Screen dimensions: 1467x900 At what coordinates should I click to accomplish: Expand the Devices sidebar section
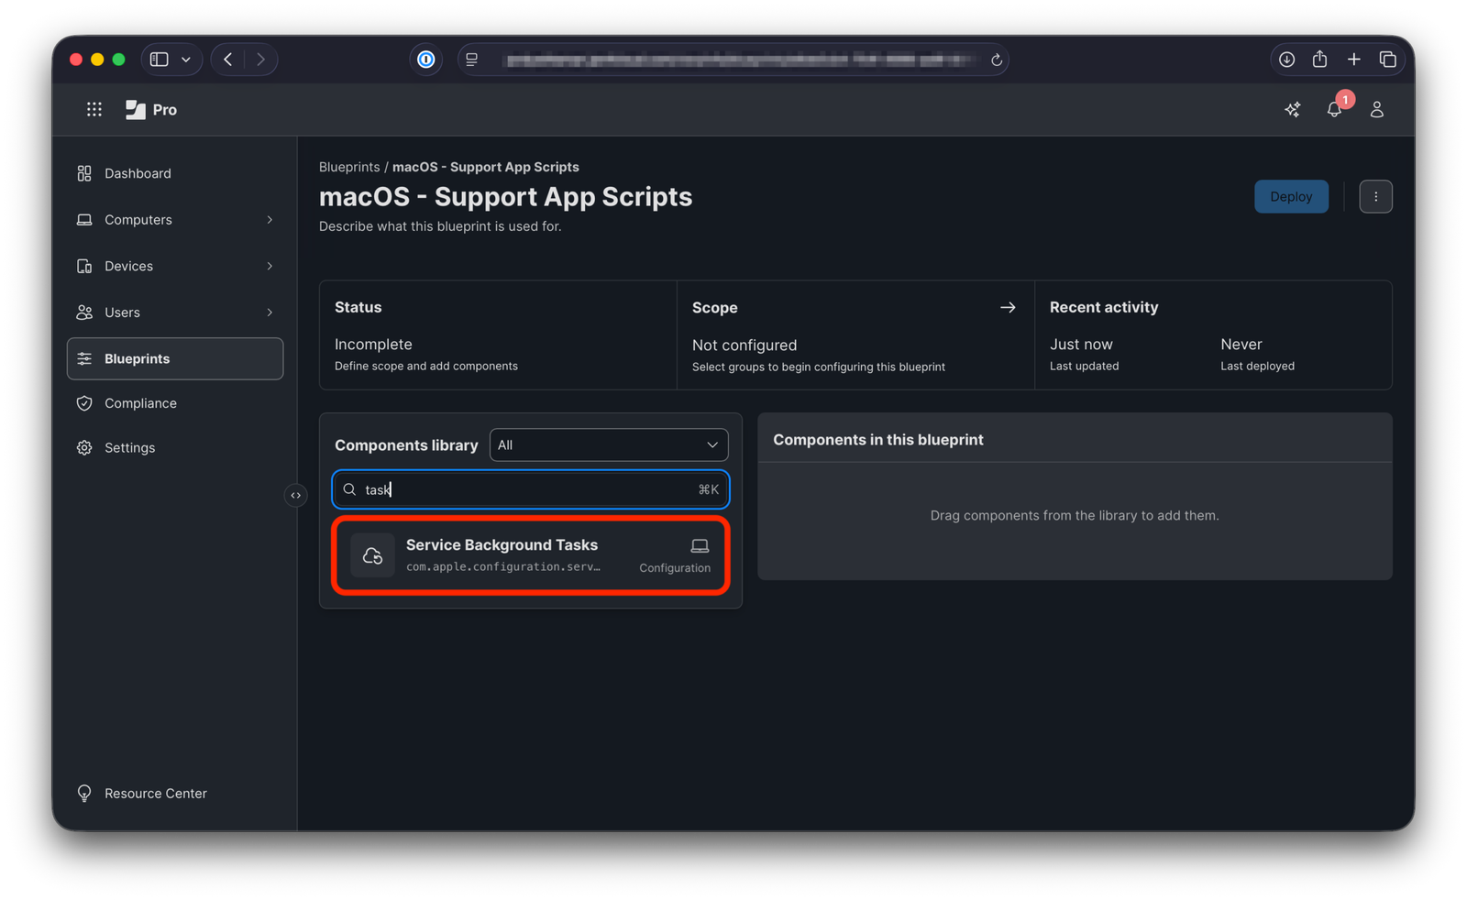click(269, 267)
